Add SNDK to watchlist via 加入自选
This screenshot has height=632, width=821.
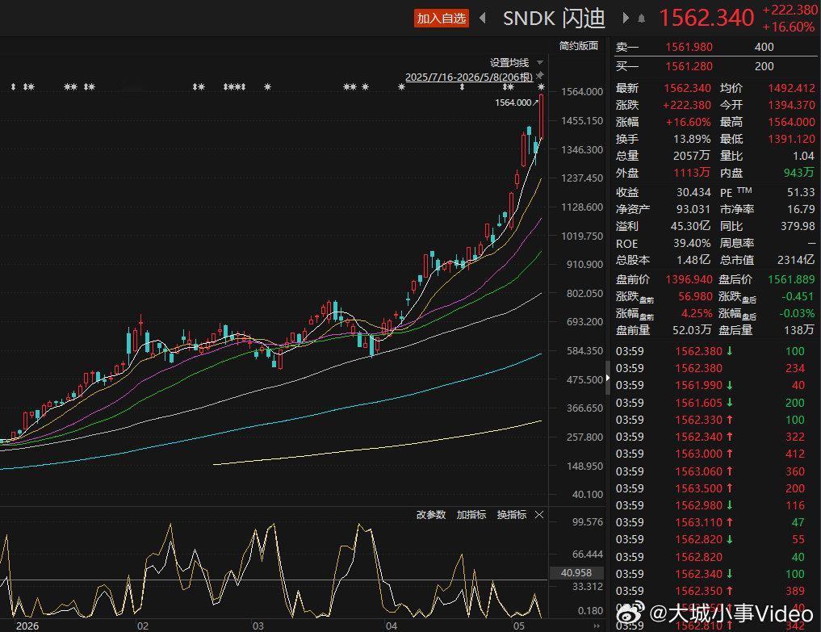coord(442,19)
